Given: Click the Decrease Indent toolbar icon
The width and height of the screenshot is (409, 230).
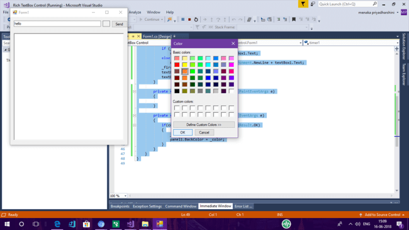Looking at the screenshot, I should [x=278, y=20].
